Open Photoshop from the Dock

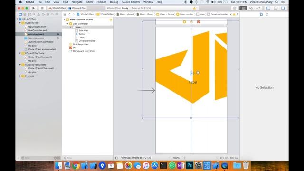pyautogui.click(x=190, y=166)
